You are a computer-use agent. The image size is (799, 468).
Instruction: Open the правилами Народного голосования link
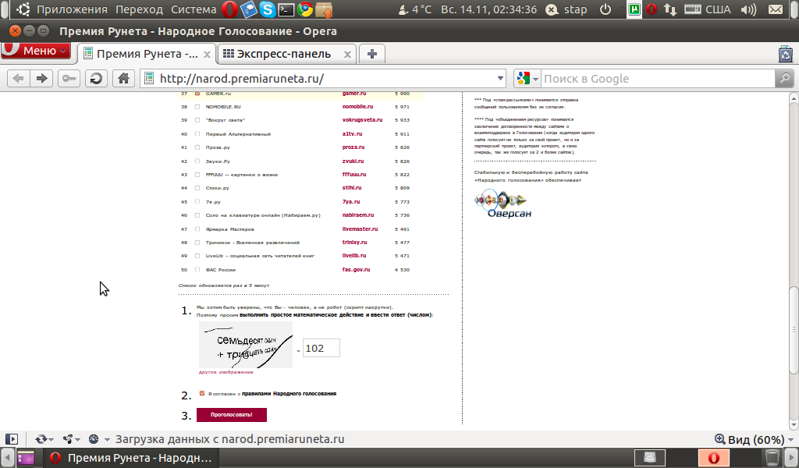289,393
